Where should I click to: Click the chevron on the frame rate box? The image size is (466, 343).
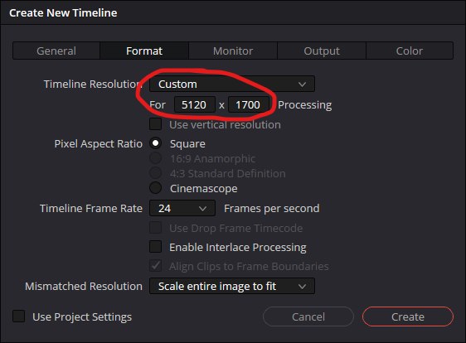(x=202, y=209)
